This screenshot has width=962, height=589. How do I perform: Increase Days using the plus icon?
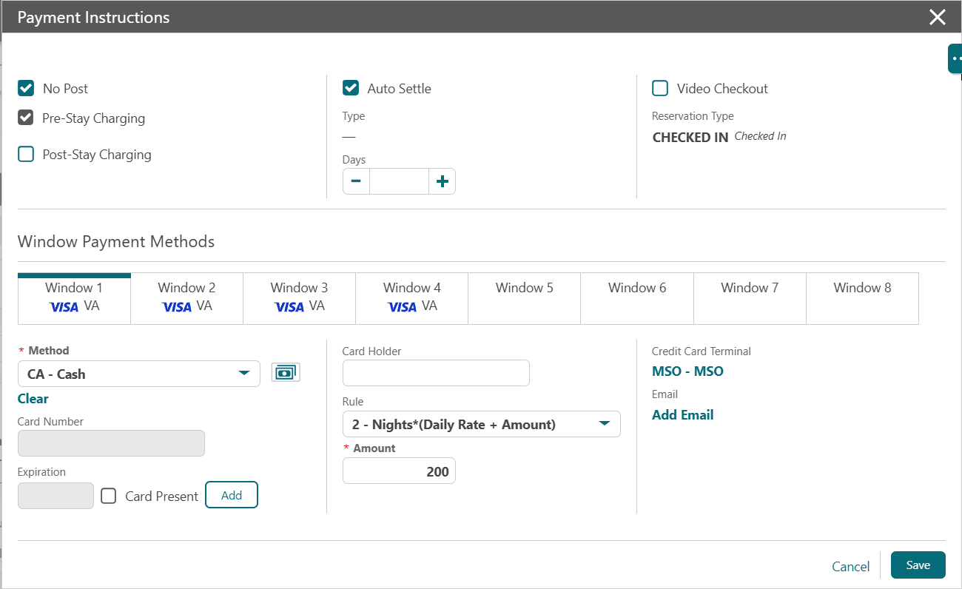[442, 181]
